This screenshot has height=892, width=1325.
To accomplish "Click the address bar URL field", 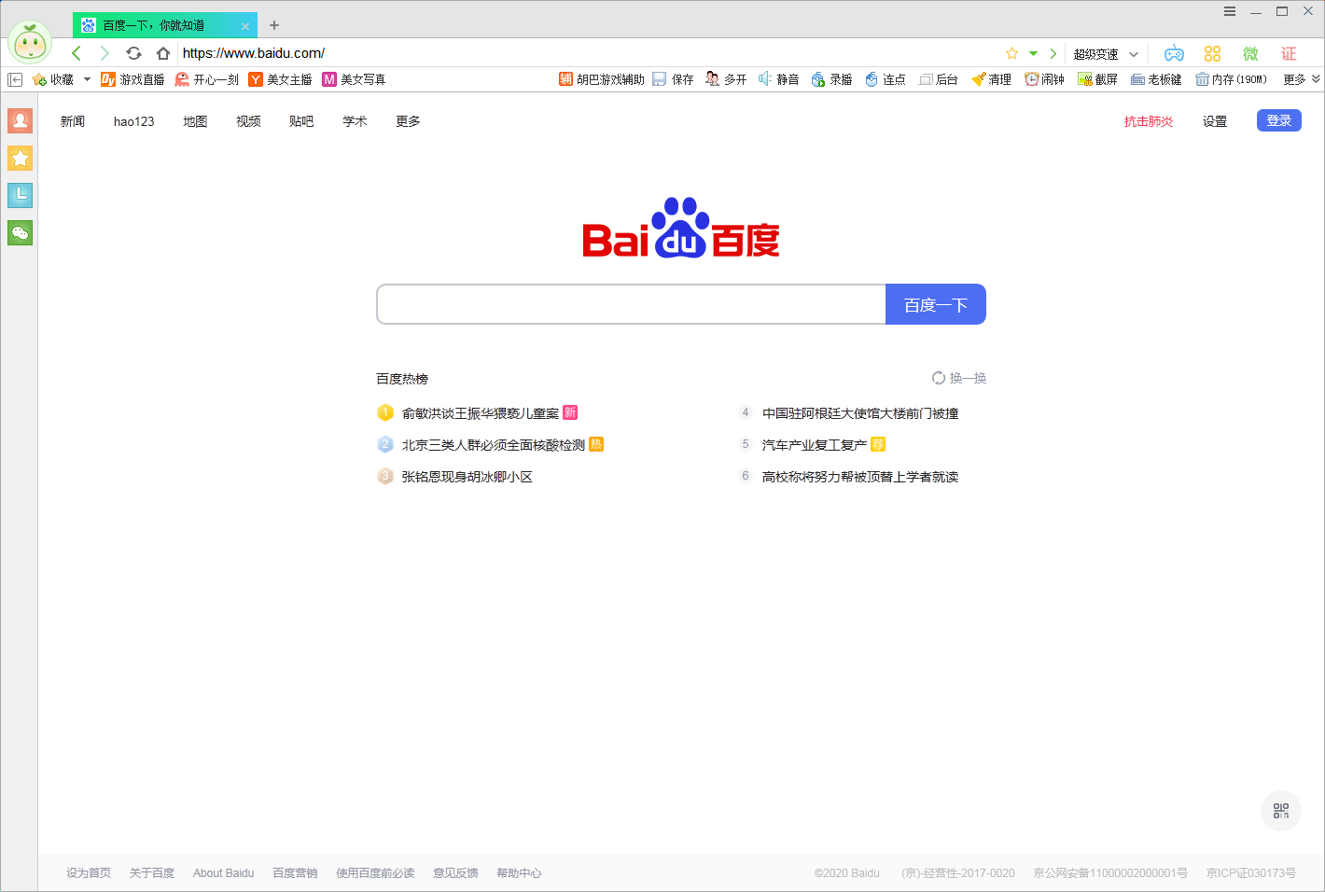I will (x=588, y=53).
